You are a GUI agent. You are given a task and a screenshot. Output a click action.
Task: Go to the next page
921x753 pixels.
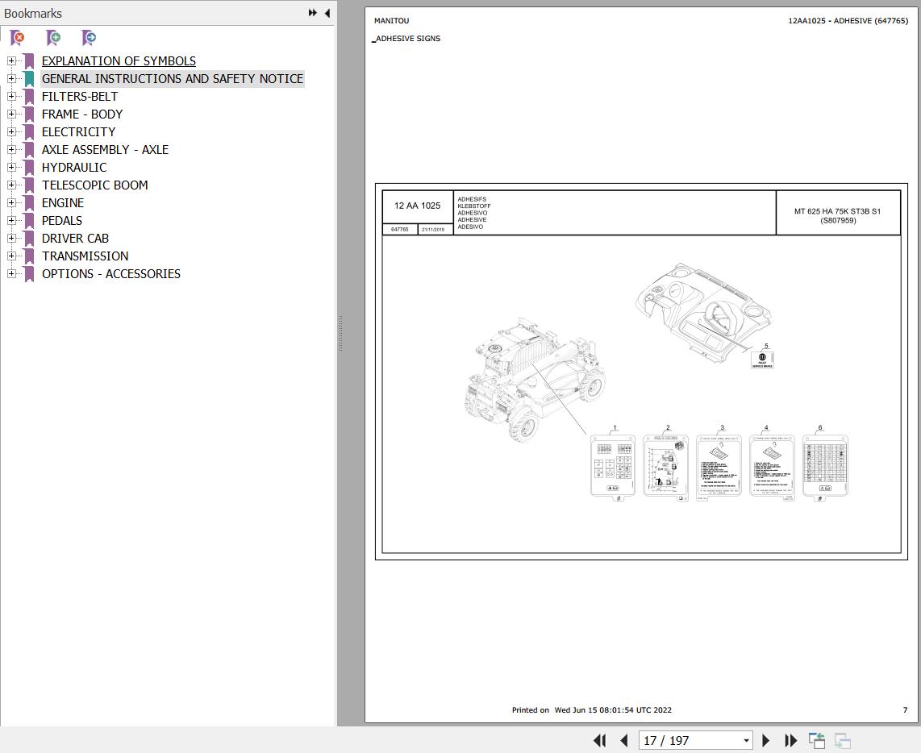766,741
